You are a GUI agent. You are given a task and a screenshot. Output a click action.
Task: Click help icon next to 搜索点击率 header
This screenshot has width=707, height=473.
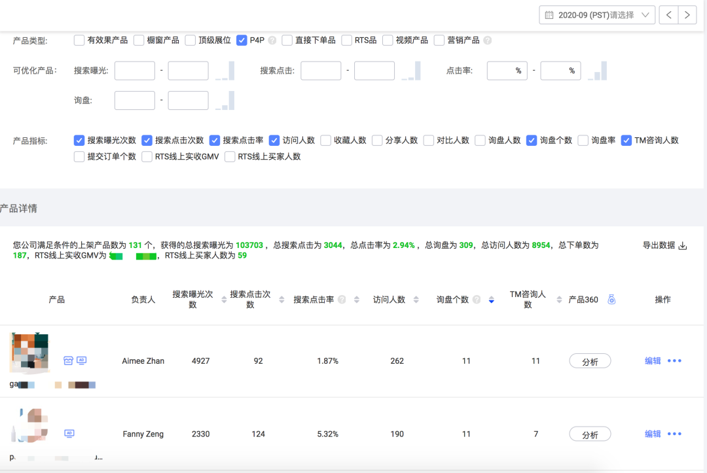point(342,300)
